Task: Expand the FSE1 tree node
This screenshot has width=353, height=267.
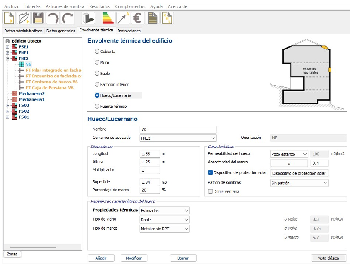Action: point(8,47)
